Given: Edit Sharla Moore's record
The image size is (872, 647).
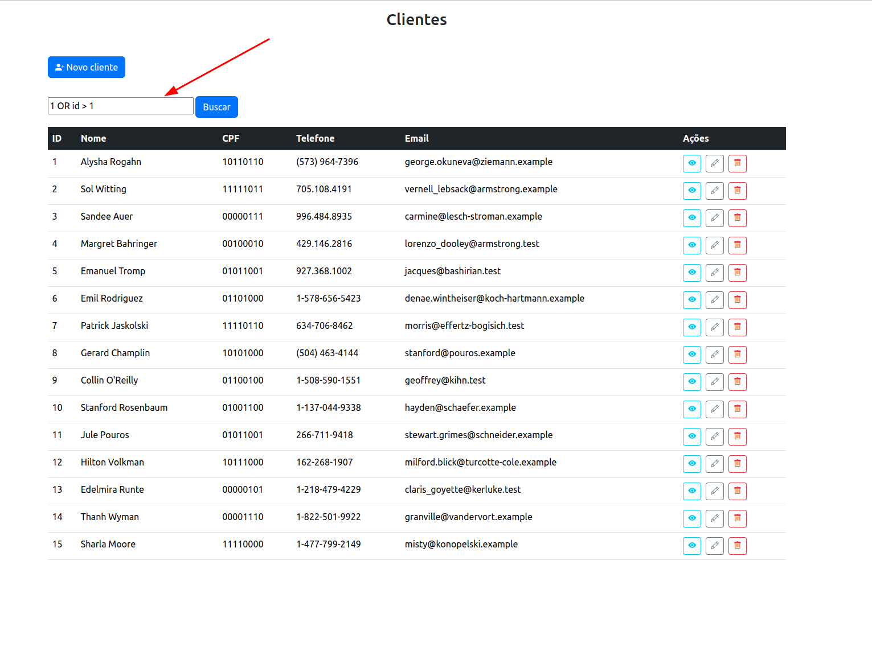Looking at the screenshot, I should (715, 546).
